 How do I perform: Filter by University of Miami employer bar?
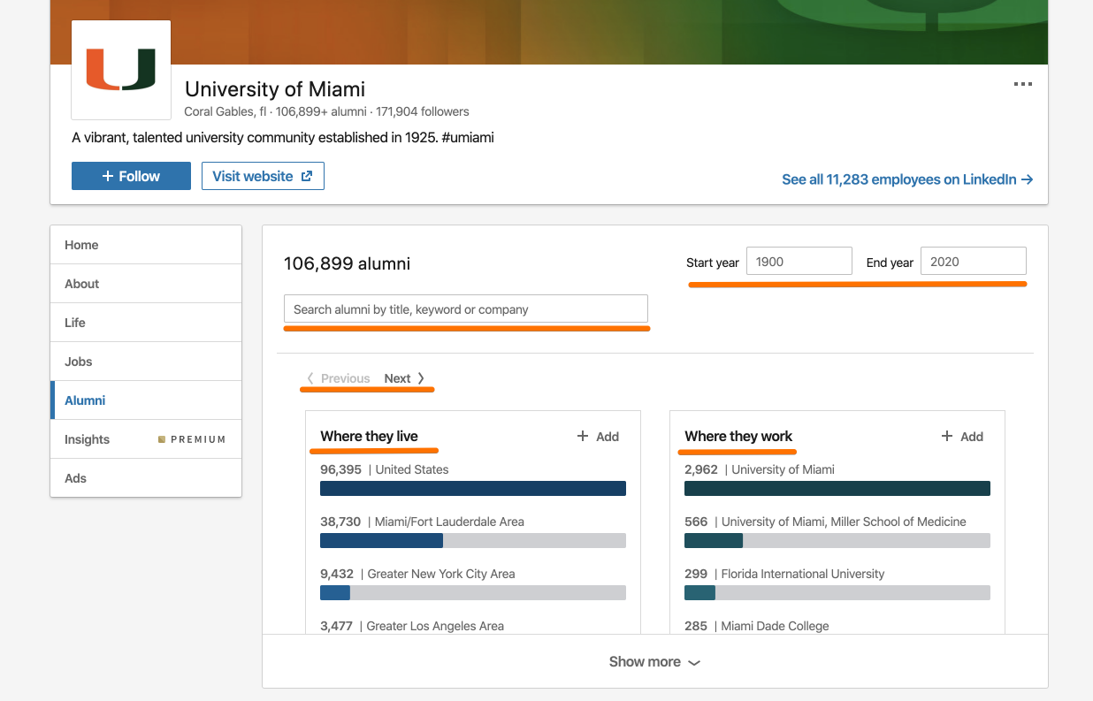(837, 488)
